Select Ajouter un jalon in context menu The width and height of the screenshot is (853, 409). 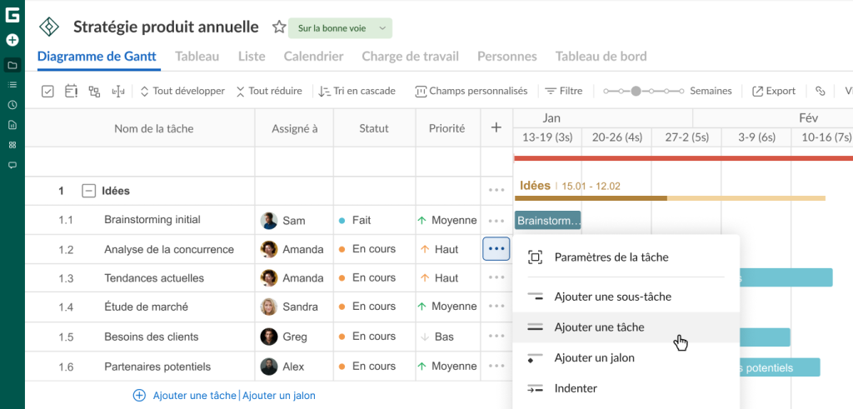pyautogui.click(x=626, y=358)
